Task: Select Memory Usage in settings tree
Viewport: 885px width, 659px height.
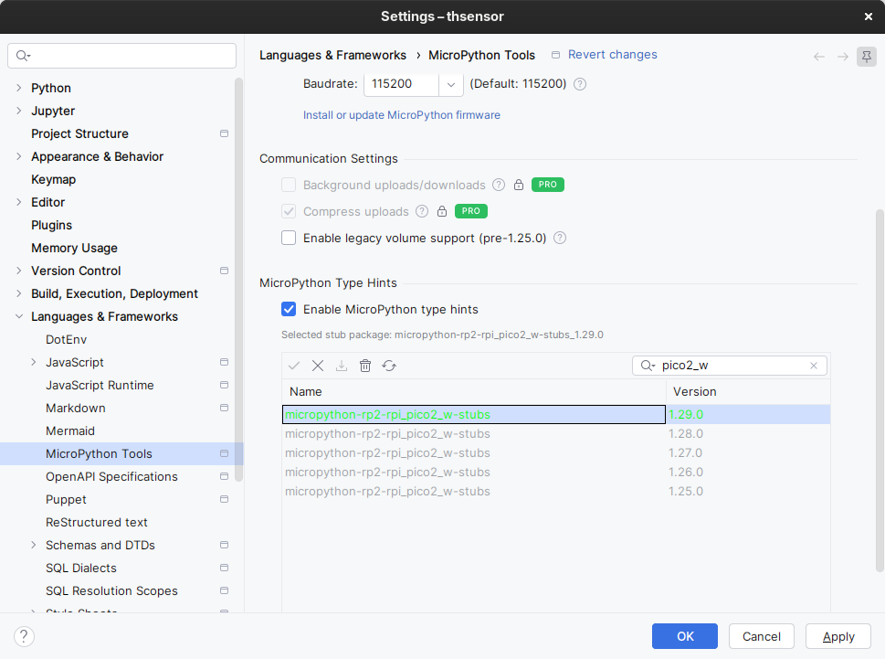Action: [x=74, y=248]
